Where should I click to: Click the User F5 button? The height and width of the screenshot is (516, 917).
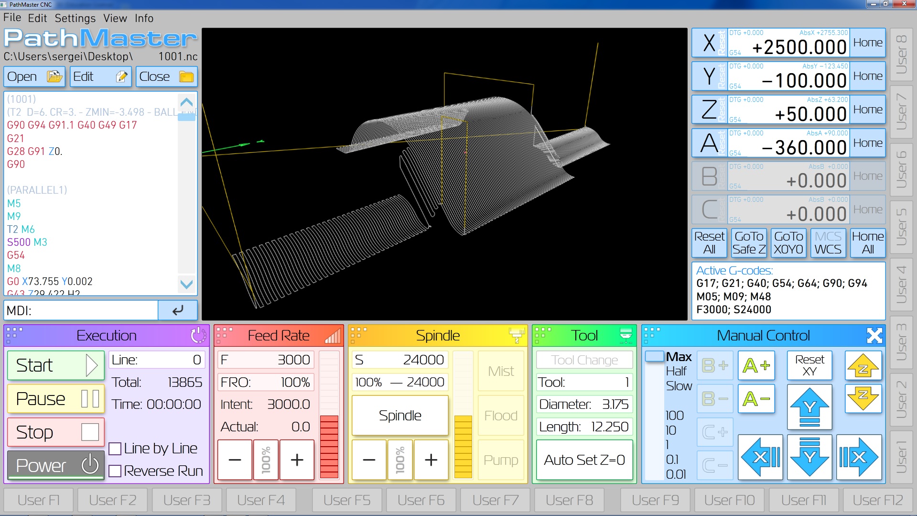coord(347,500)
